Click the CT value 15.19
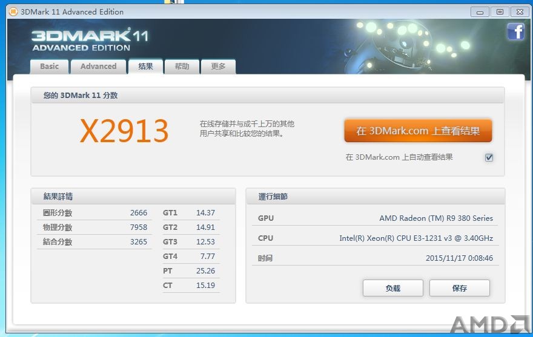 point(206,286)
